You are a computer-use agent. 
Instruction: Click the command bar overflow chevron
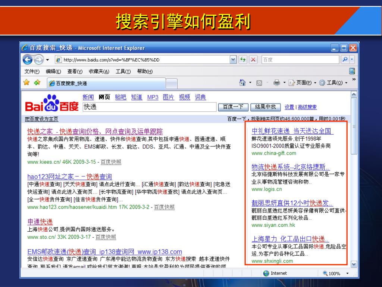(354, 79)
